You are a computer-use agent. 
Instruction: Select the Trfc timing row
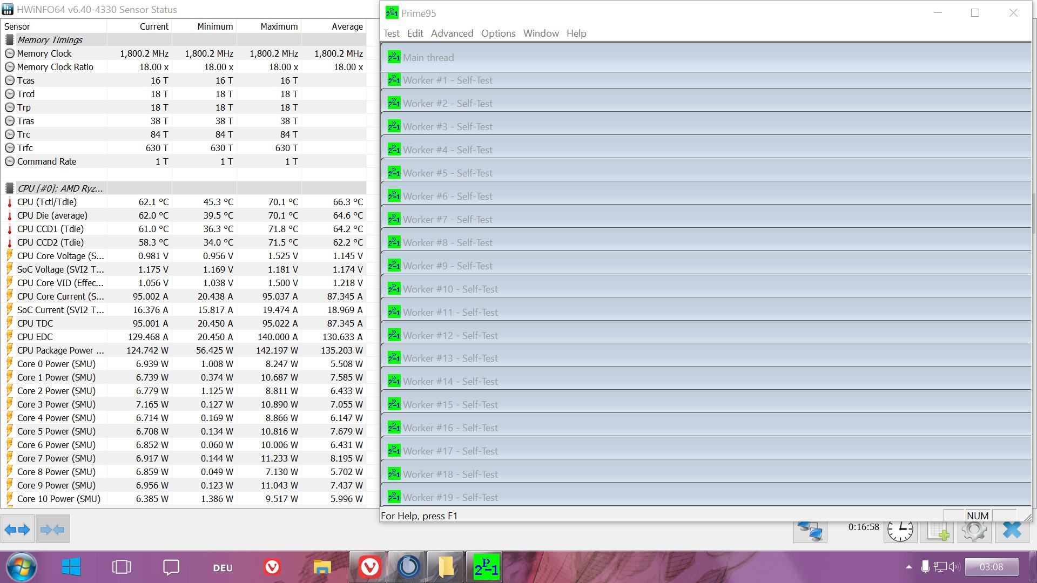(184, 148)
